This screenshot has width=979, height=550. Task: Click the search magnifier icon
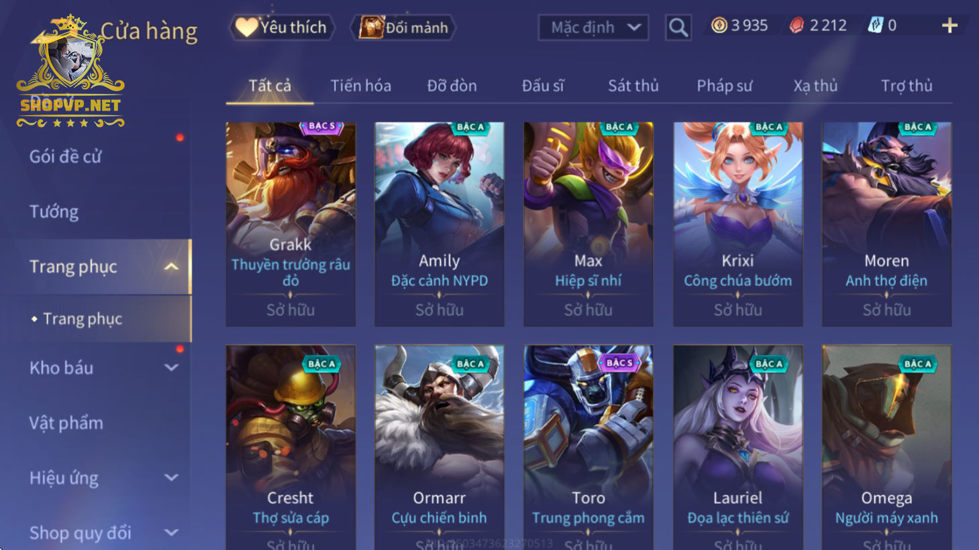(678, 27)
